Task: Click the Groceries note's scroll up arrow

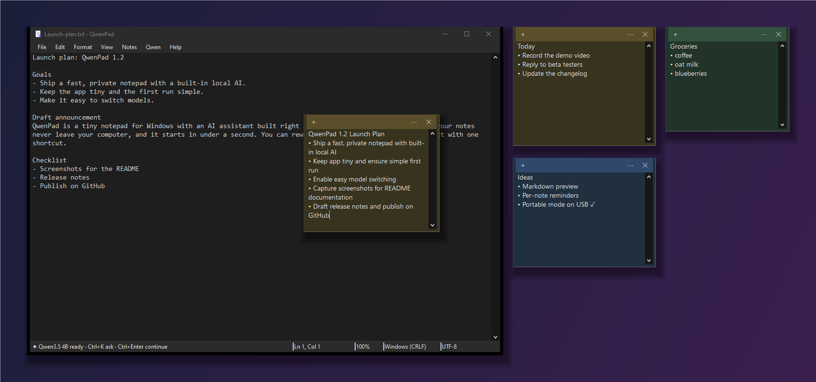Action: tap(782, 46)
